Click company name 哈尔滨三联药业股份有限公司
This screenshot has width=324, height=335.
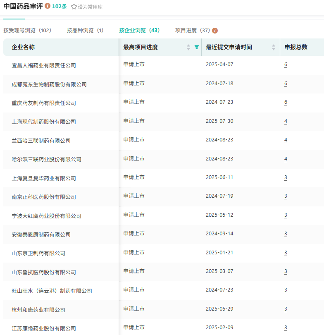(x=47, y=159)
